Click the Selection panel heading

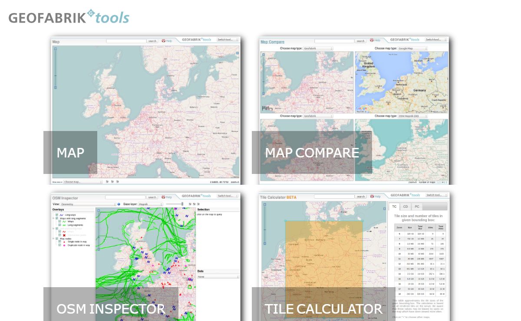204,210
